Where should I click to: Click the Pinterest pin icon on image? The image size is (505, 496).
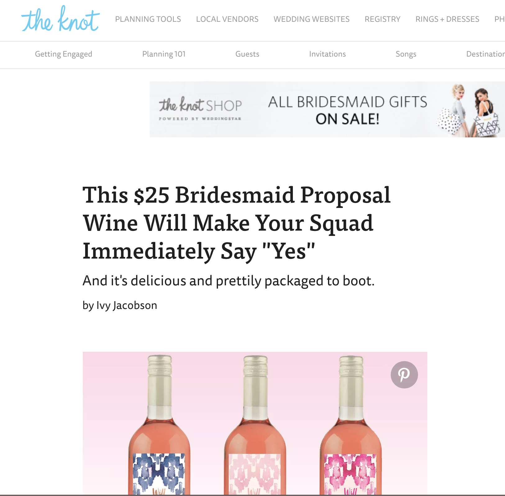[x=404, y=374]
